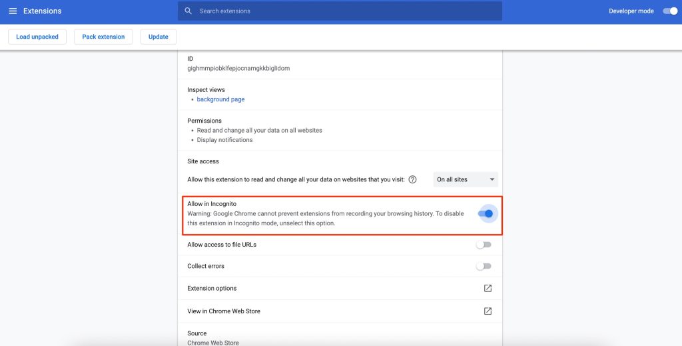Open the Extensions hamburger menu
The height and width of the screenshot is (346, 682).
13,11
